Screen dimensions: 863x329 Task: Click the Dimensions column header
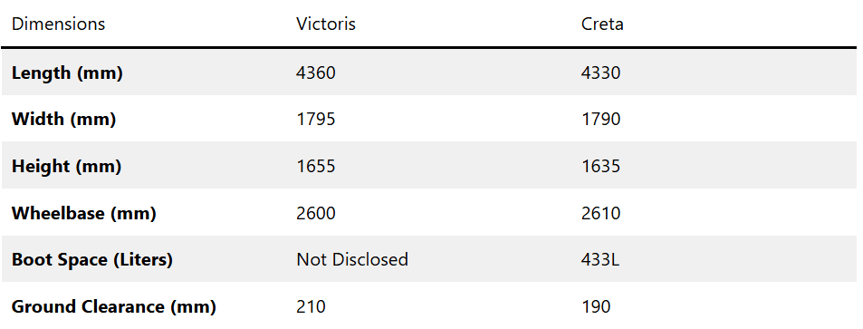58,24
